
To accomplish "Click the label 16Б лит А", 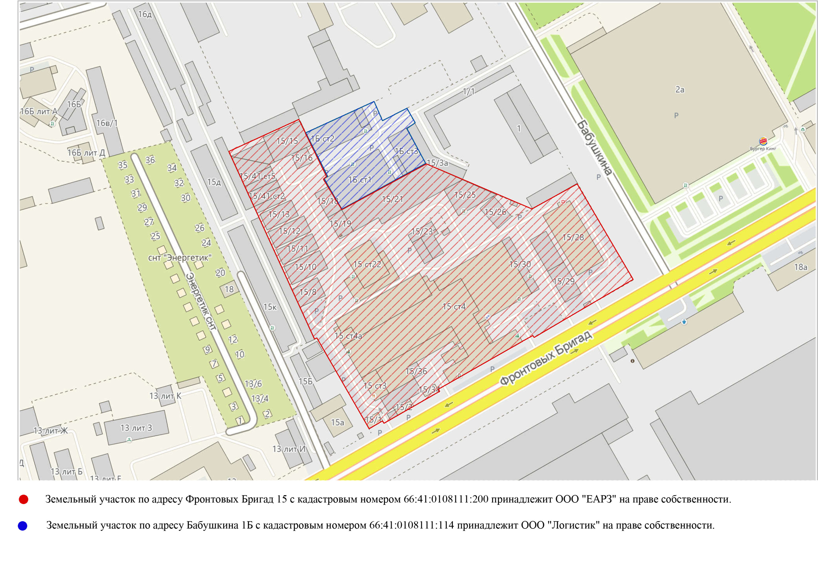I will click(38, 111).
